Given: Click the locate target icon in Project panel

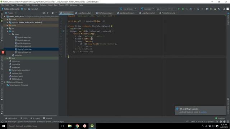Looking at the screenshot, I should click(44, 13).
